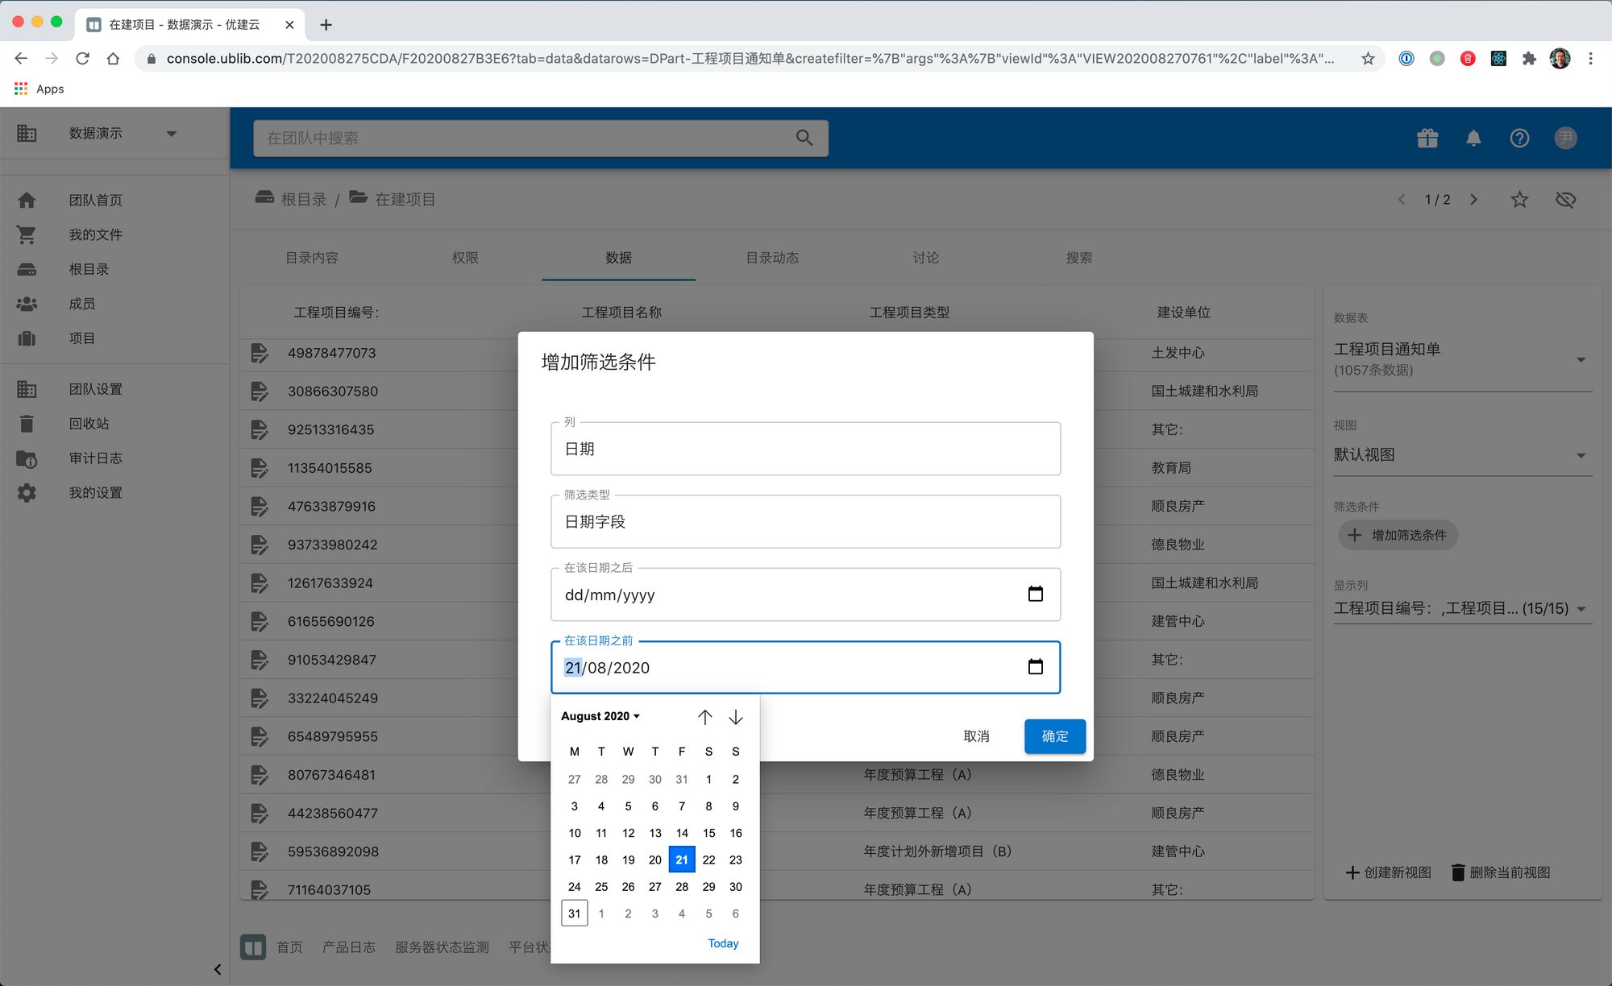This screenshot has height=986, width=1612.
Task: Open calendar picker for 在该日期之后 field
Action: (x=1035, y=594)
